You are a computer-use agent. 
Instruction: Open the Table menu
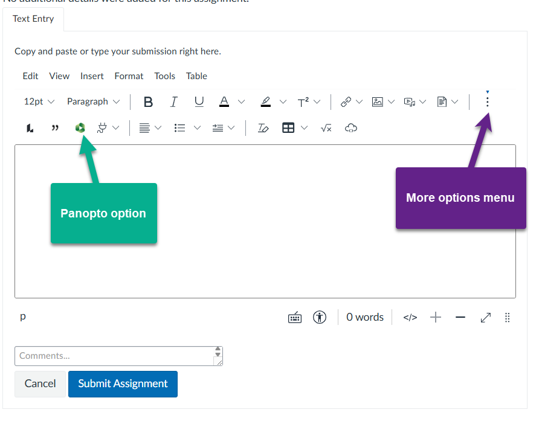pyautogui.click(x=196, y=76)
